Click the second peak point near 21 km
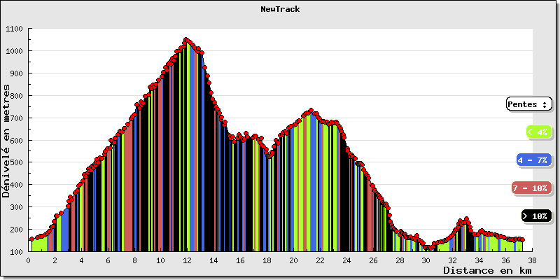Image resolution: width=560 pixels, height=280 pixels. (311, 111)
